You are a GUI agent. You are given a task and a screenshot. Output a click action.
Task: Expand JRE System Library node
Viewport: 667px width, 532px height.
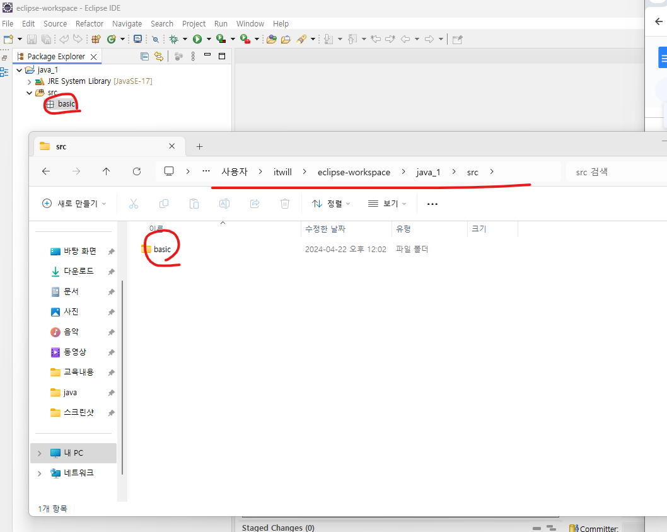pyautogui.click(x=30, y=82)
